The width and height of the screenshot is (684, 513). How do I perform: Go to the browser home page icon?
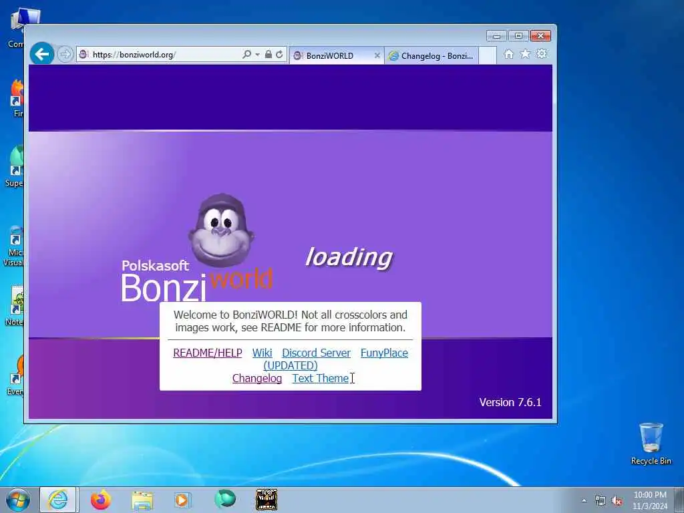click(508, 54)
